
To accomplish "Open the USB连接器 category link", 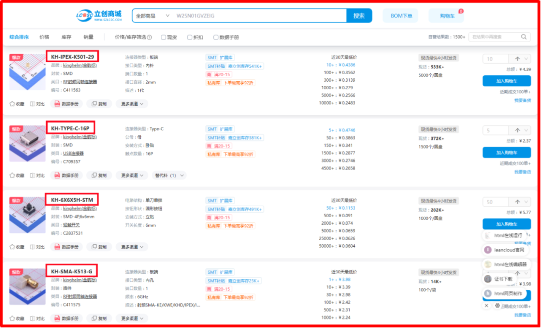I will coord(73,153).
